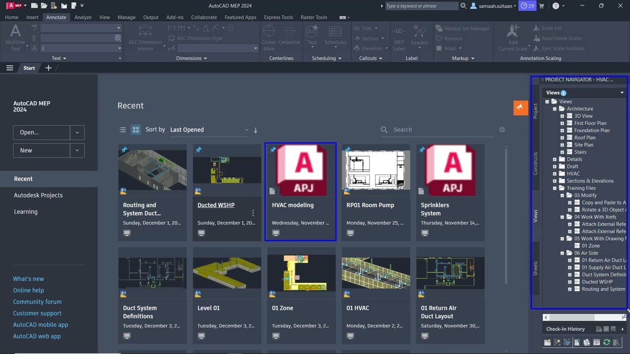Open the AutoCAD web app link

tap(37, 336)
